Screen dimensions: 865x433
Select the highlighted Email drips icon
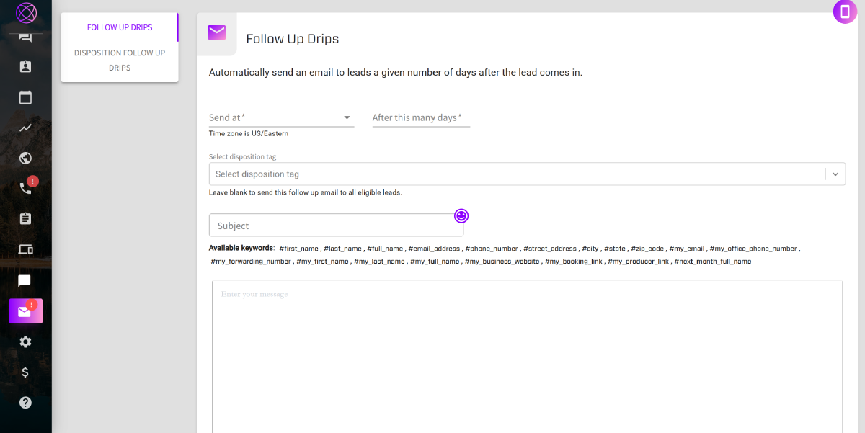click(25, 311)
